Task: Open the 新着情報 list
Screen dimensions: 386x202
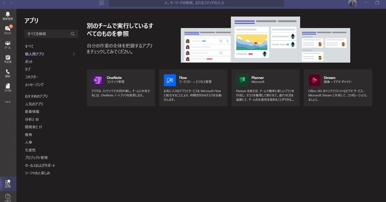Action: coord(32,112)
